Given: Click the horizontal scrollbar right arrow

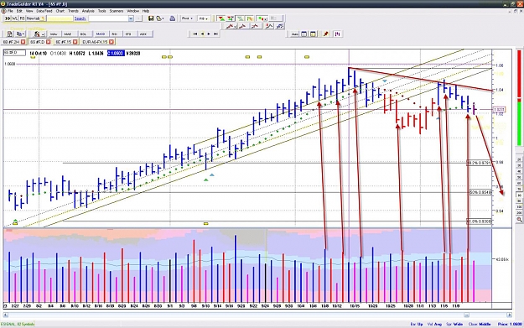Looking at the screenshot, I should 509,315.
